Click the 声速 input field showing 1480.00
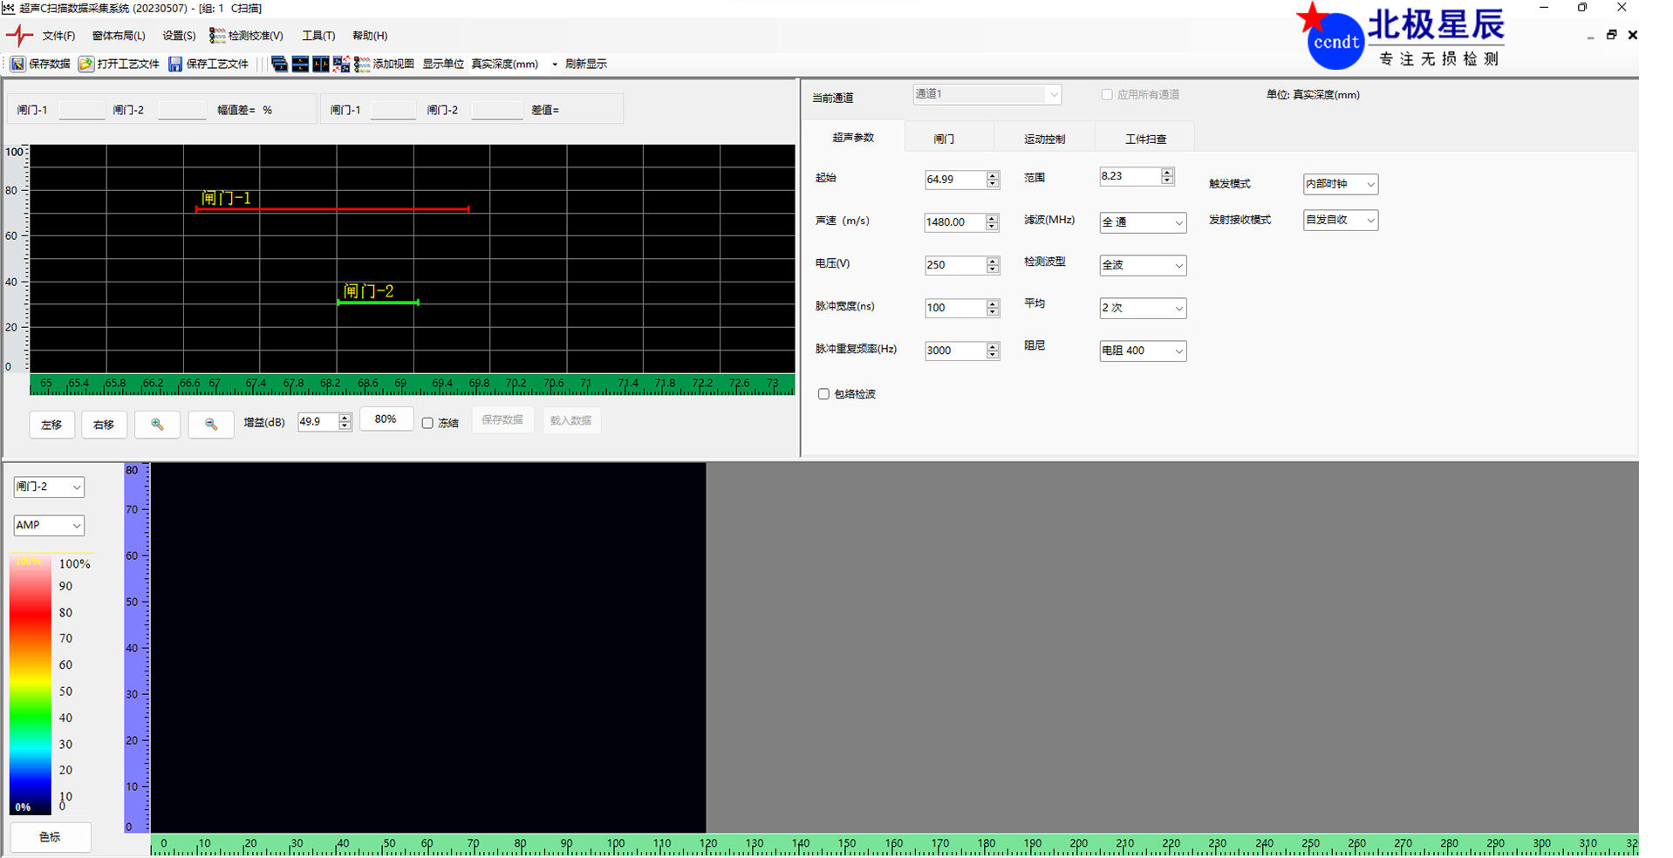The image size is (1673, 858). click(x=954, y=222)
